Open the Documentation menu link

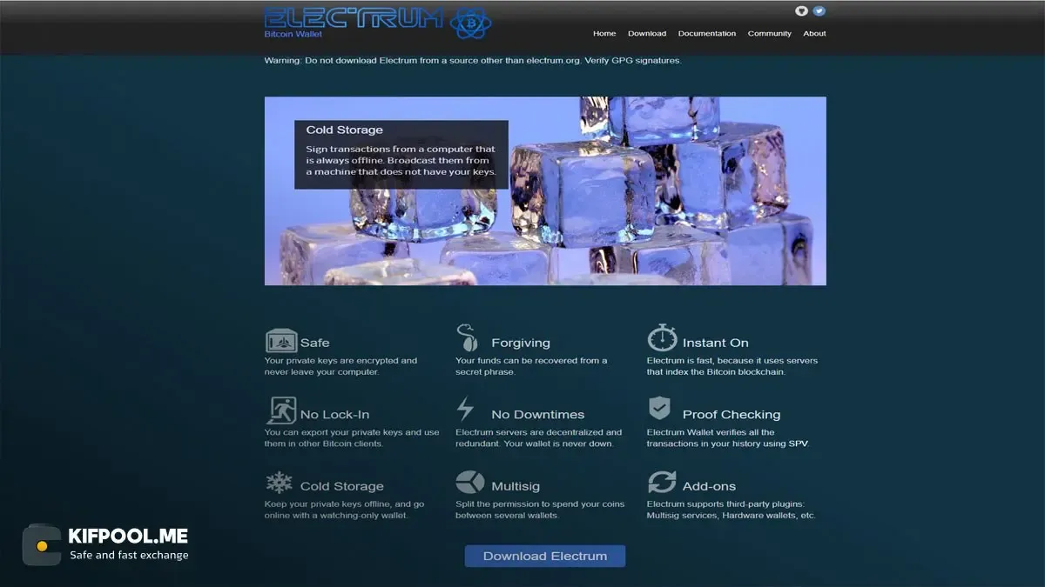(x=707, y=34)
